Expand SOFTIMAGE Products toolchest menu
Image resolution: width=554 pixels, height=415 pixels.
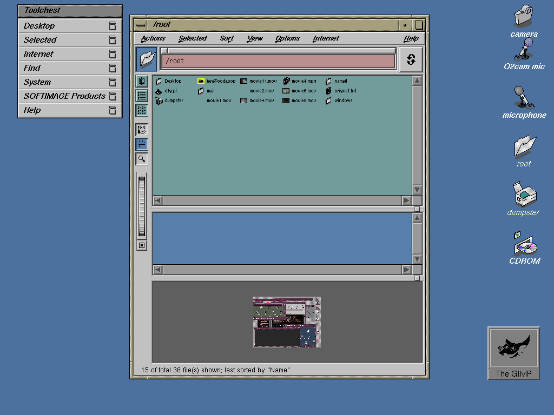70,96
